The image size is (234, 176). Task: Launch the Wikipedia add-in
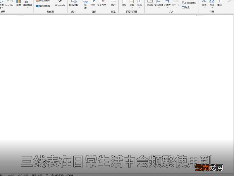[x=60, y=3]
